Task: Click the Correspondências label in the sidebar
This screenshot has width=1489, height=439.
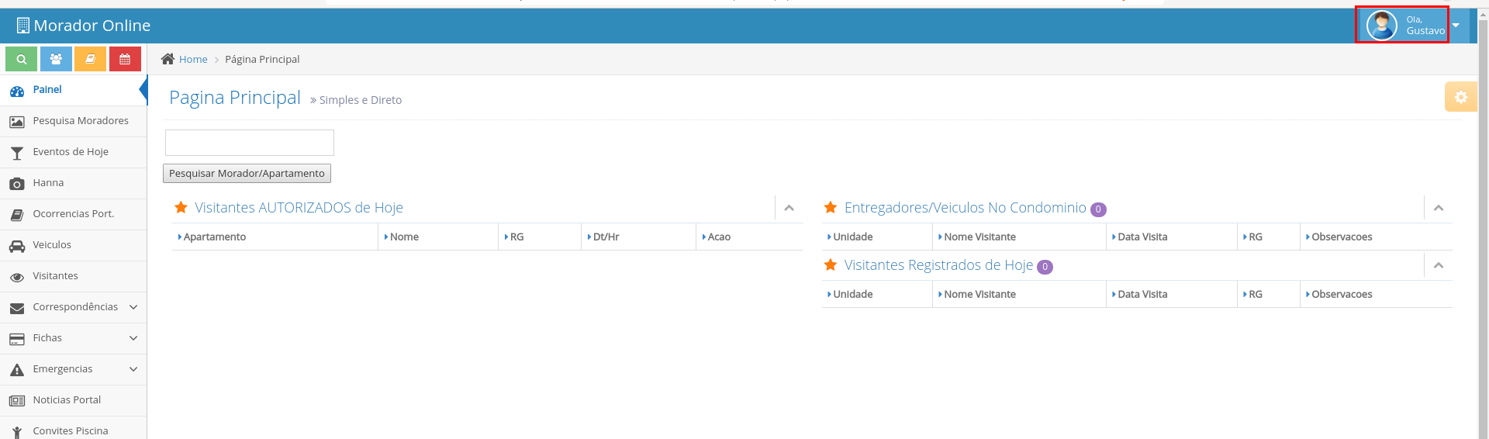Action: [x=75, y=306]
